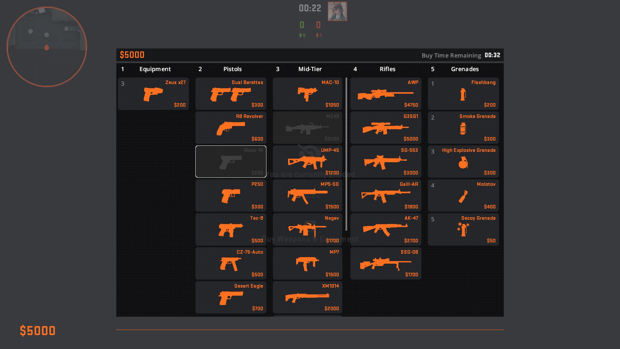Select the AK-47 rifle icon
Image resolution: width=620 pixels, height=349 pixels.
[x=386, y=229]
